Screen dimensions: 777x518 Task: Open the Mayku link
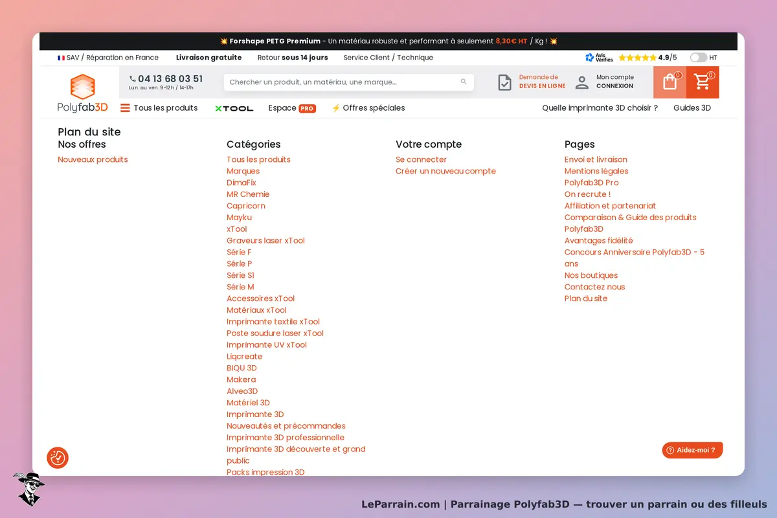[x=239, y=218]
